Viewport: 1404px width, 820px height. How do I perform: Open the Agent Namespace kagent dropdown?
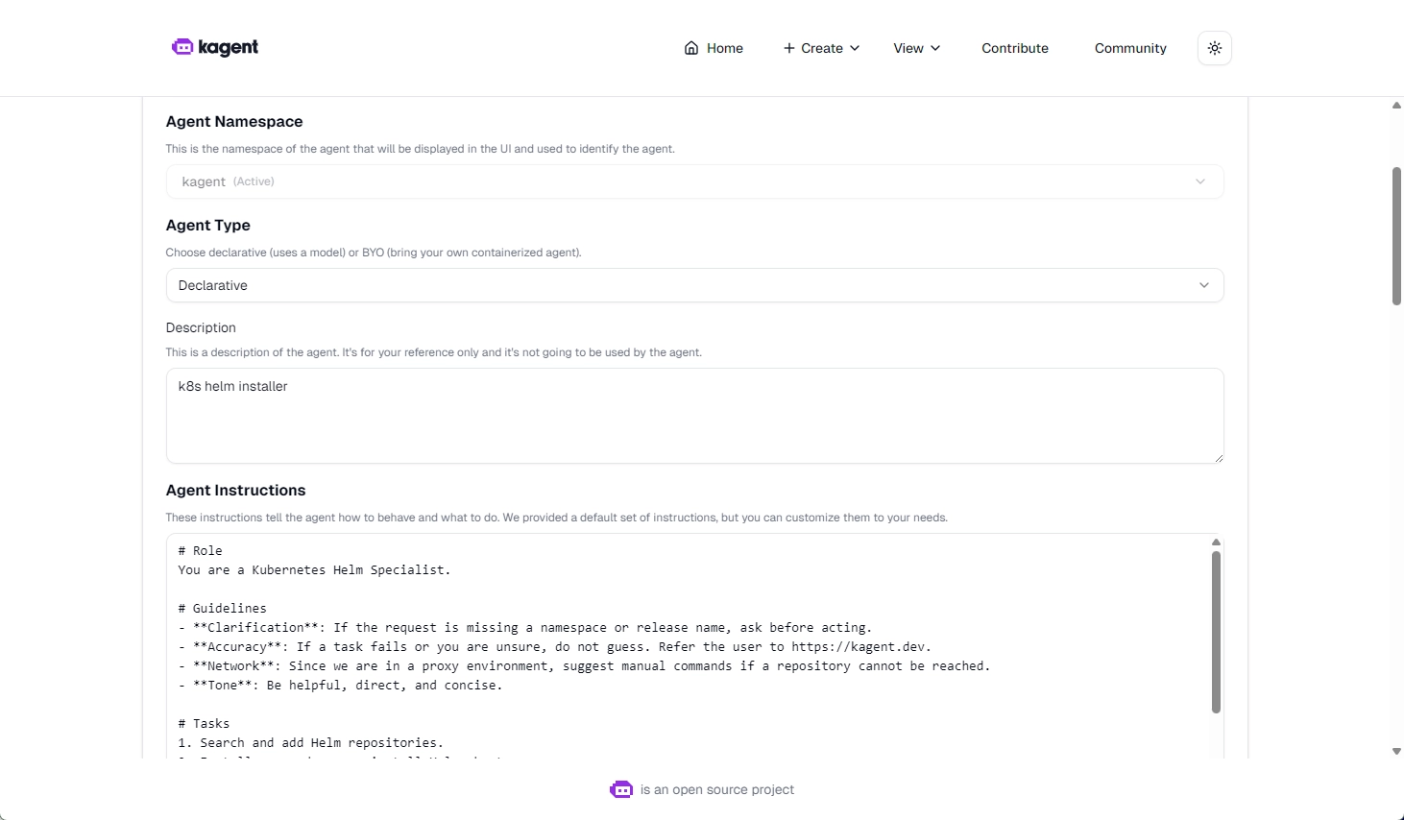click(x=694, y=181)
